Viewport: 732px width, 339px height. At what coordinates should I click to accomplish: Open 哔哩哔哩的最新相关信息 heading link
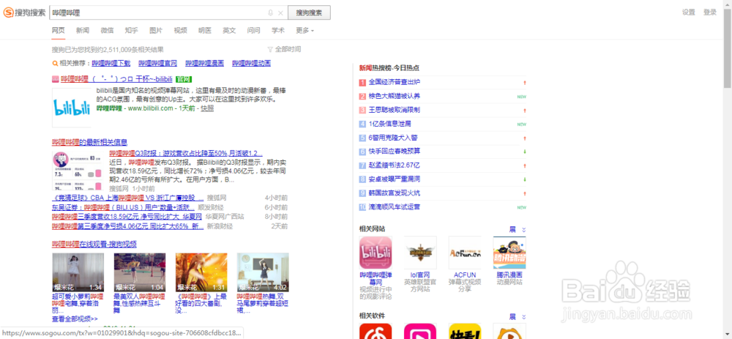(x=89, y=142)
